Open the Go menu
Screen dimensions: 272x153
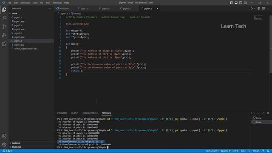coord(42,3)
